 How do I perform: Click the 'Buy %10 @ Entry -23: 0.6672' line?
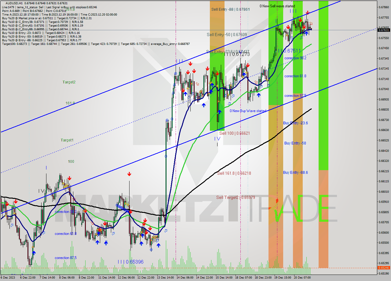pyautogui.click(x=41, y=33)
